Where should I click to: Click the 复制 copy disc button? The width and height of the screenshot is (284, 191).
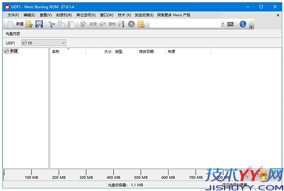[107, 24]
